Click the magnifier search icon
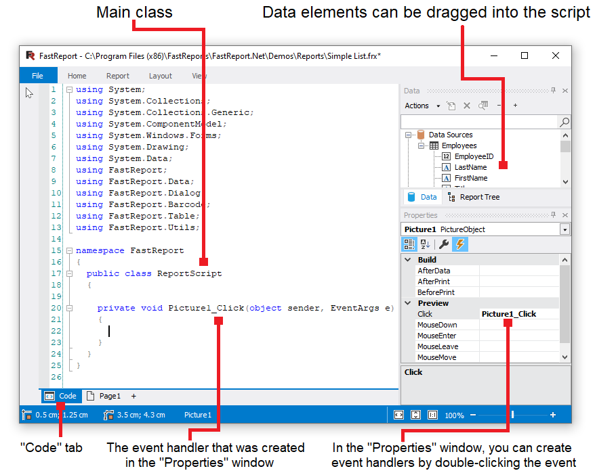Viewport: 595px width, 475px height. tap(564, 122)
